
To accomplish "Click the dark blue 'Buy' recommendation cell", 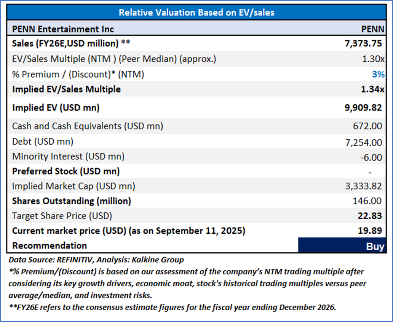I will (342, 245).
